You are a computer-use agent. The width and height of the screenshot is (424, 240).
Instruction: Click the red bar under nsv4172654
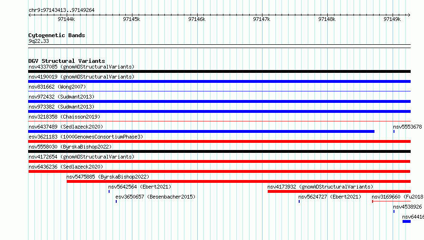pos(219,161)
